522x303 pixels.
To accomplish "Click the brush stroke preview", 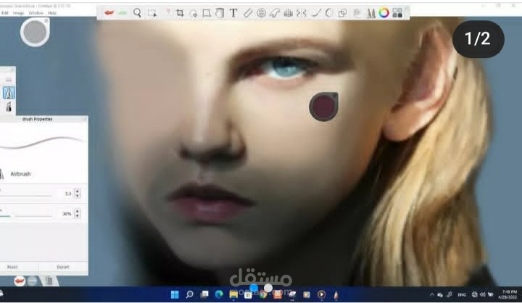I will (x=43, y=142).
